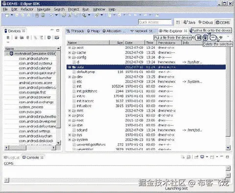Switch to the Threads tab

[x=75, y=31]
